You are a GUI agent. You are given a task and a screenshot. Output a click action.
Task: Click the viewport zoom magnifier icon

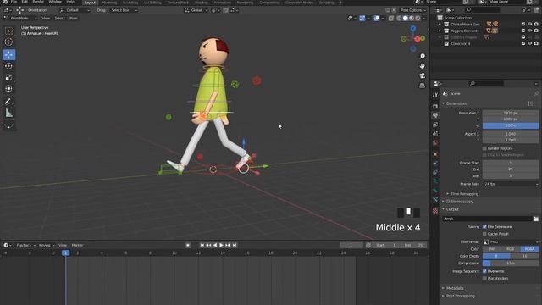(x=422, y=56)
